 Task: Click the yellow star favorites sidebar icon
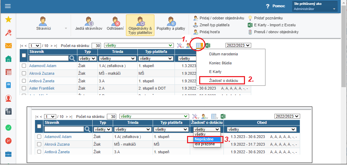tap(8, 20)
